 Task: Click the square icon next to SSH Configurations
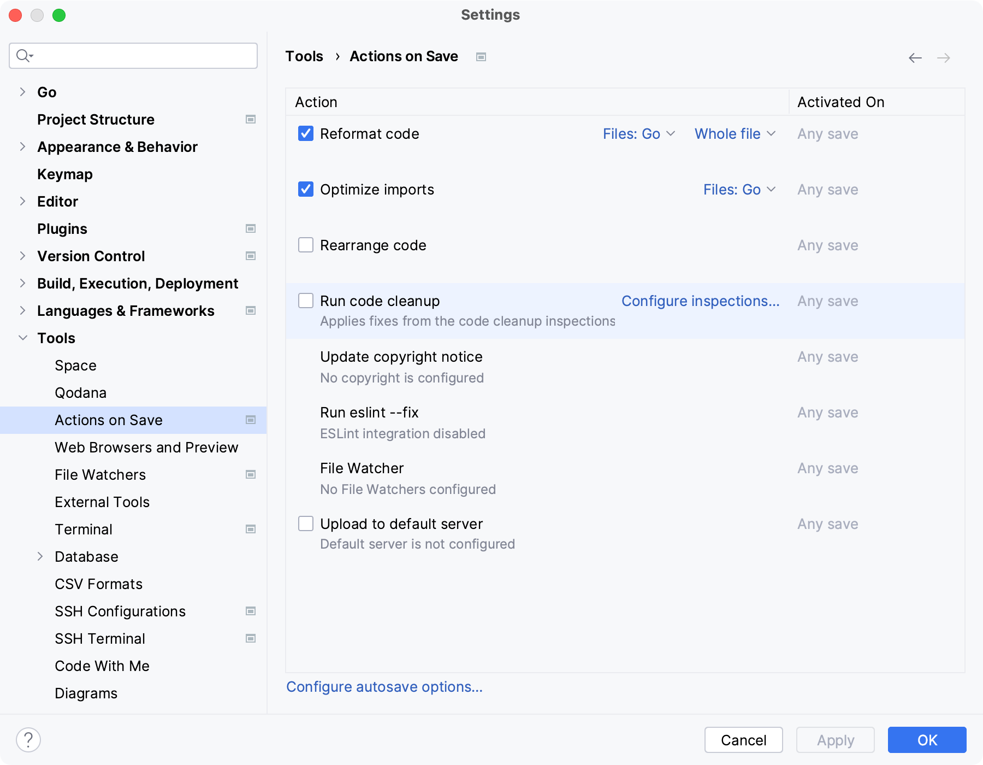click(x=251, y=611)
